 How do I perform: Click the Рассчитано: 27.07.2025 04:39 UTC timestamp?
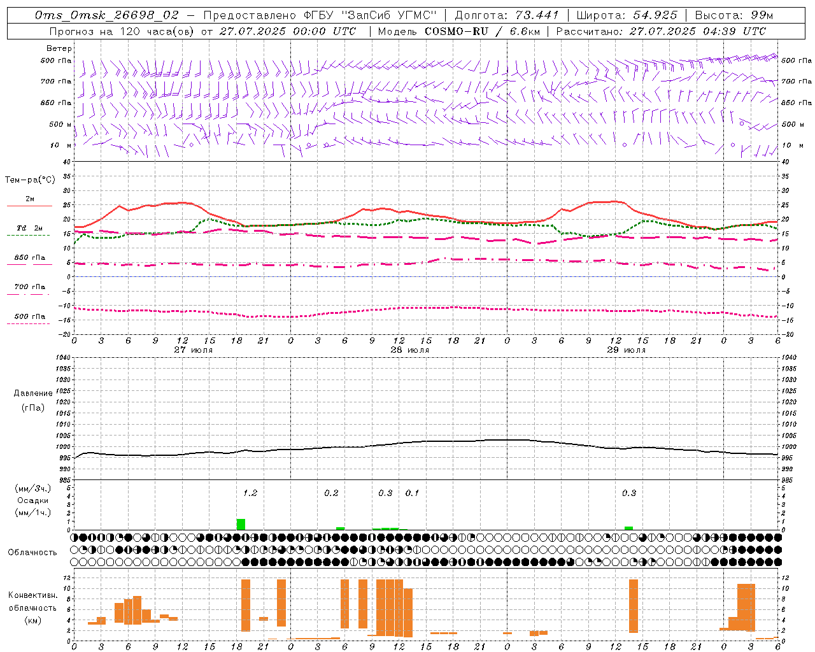pos(661,31)
